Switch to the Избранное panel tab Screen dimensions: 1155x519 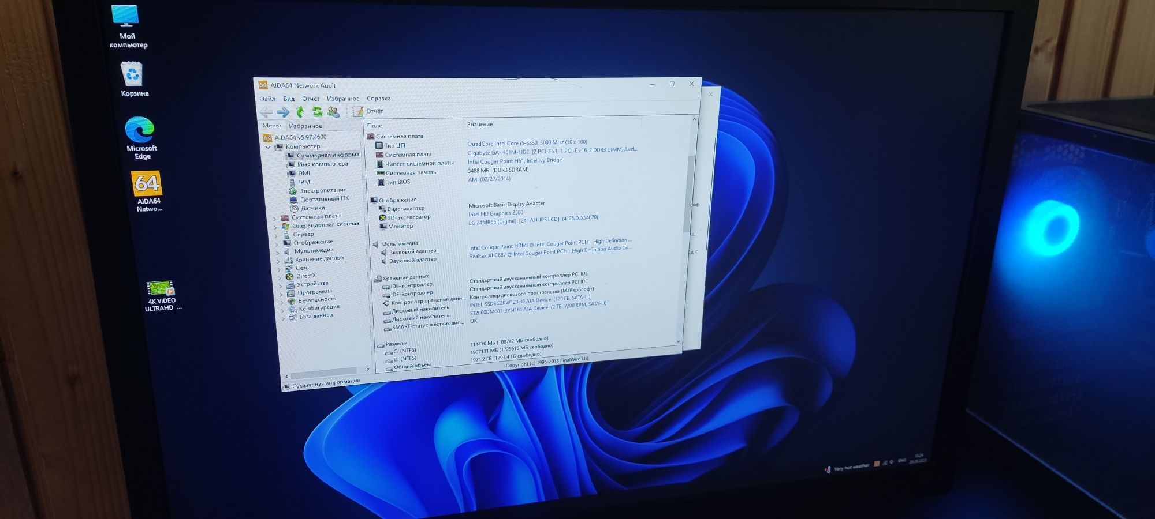[x=305, y=126]
